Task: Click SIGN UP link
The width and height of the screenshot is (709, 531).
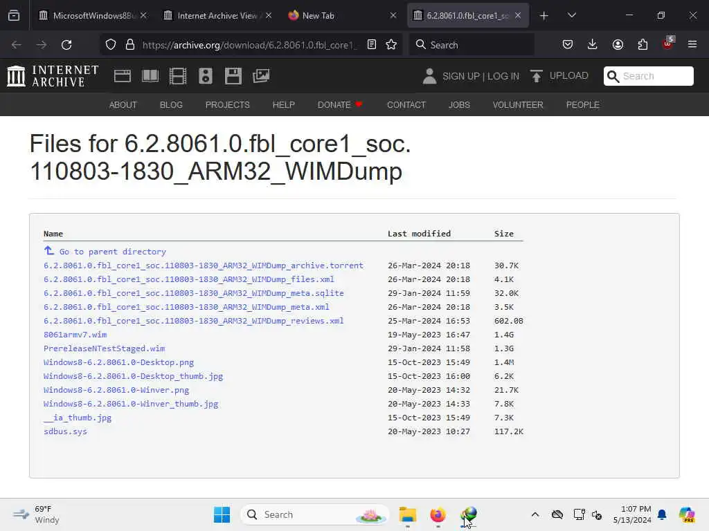Action: pyautogui.click(x=461, y=76)
